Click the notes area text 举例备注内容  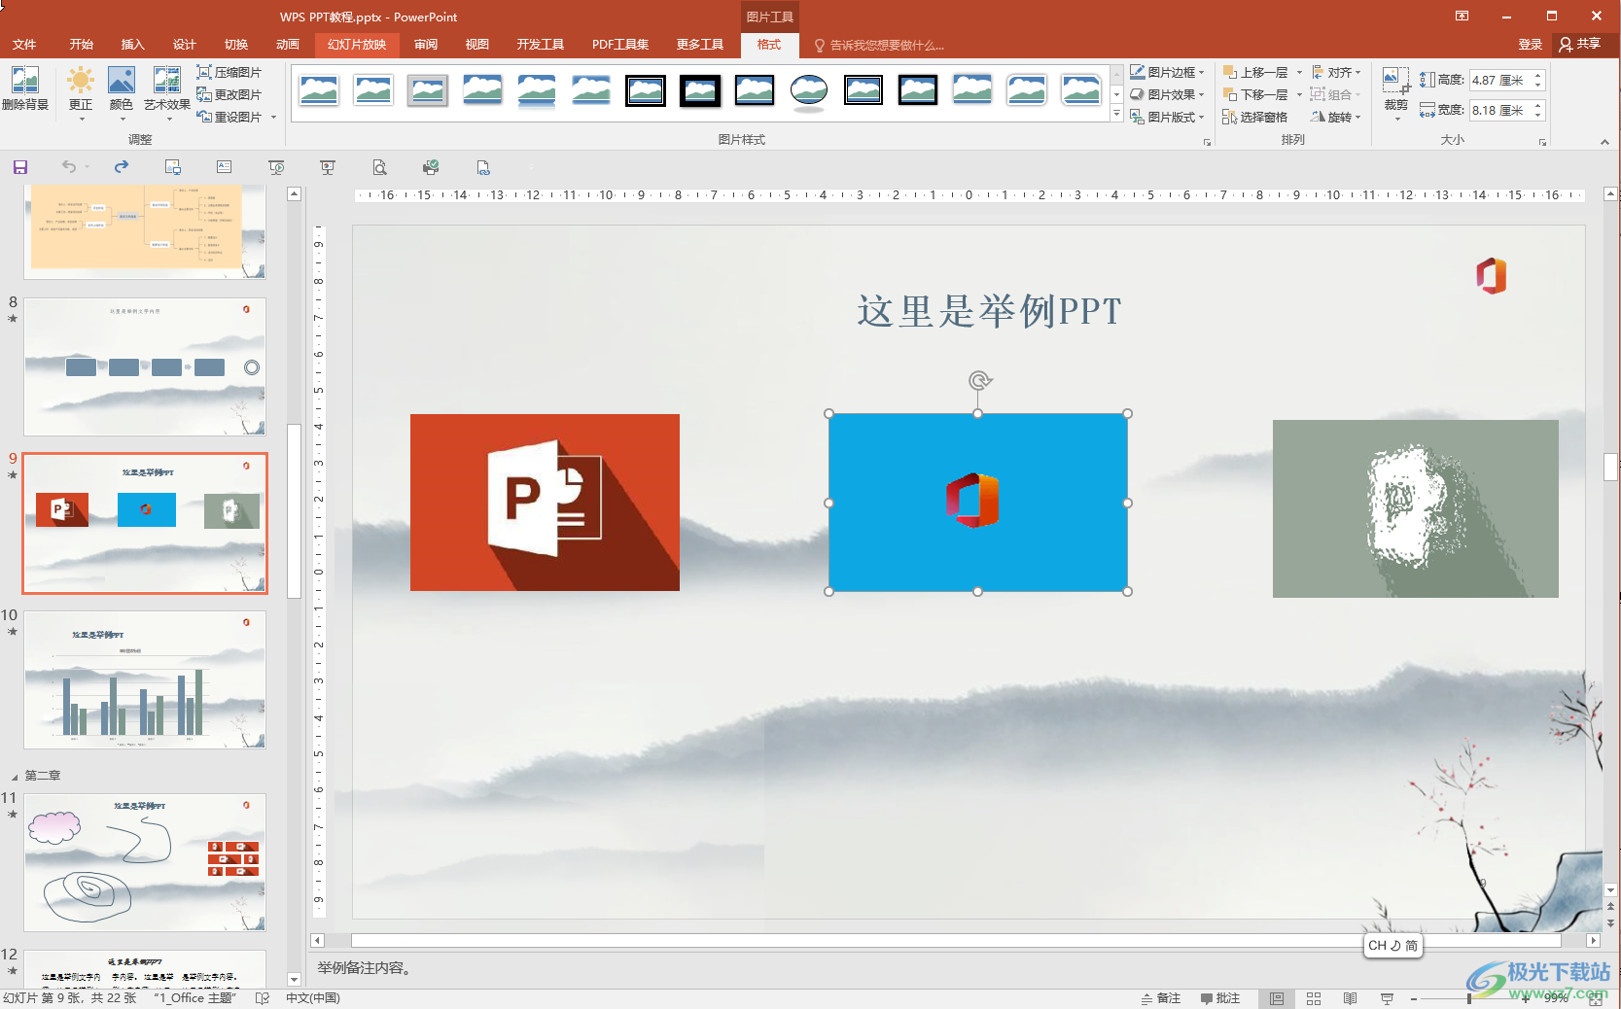pos(365,968)
